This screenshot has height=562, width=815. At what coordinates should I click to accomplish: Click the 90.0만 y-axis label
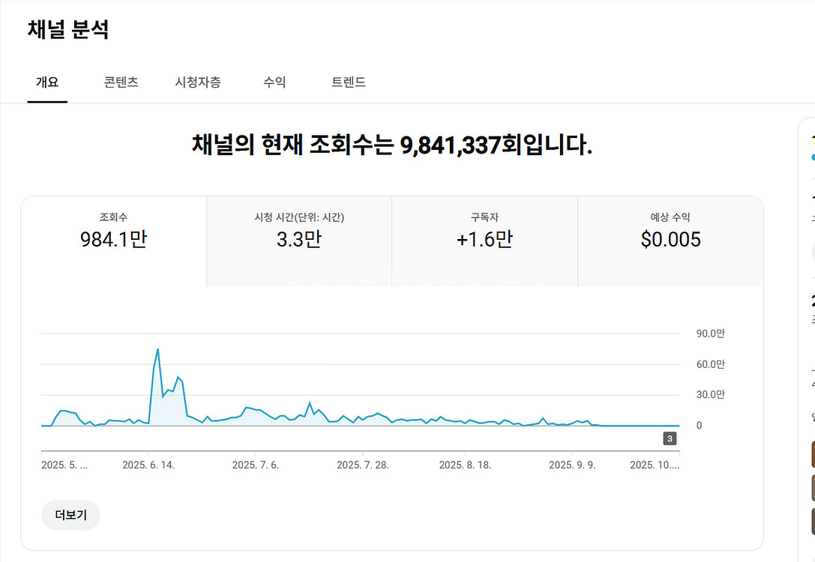(x=711, y=333)
